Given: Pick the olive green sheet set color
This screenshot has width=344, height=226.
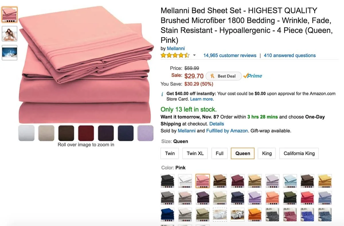Looking at the screenshot, I should [x=290, y=197].
